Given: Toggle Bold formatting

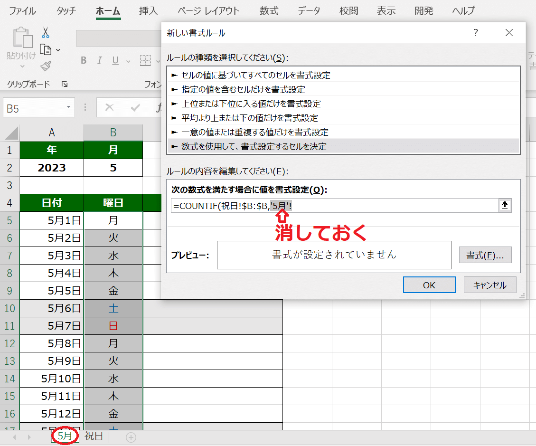Looking at the screenshot, I should [x=84, y=61].
